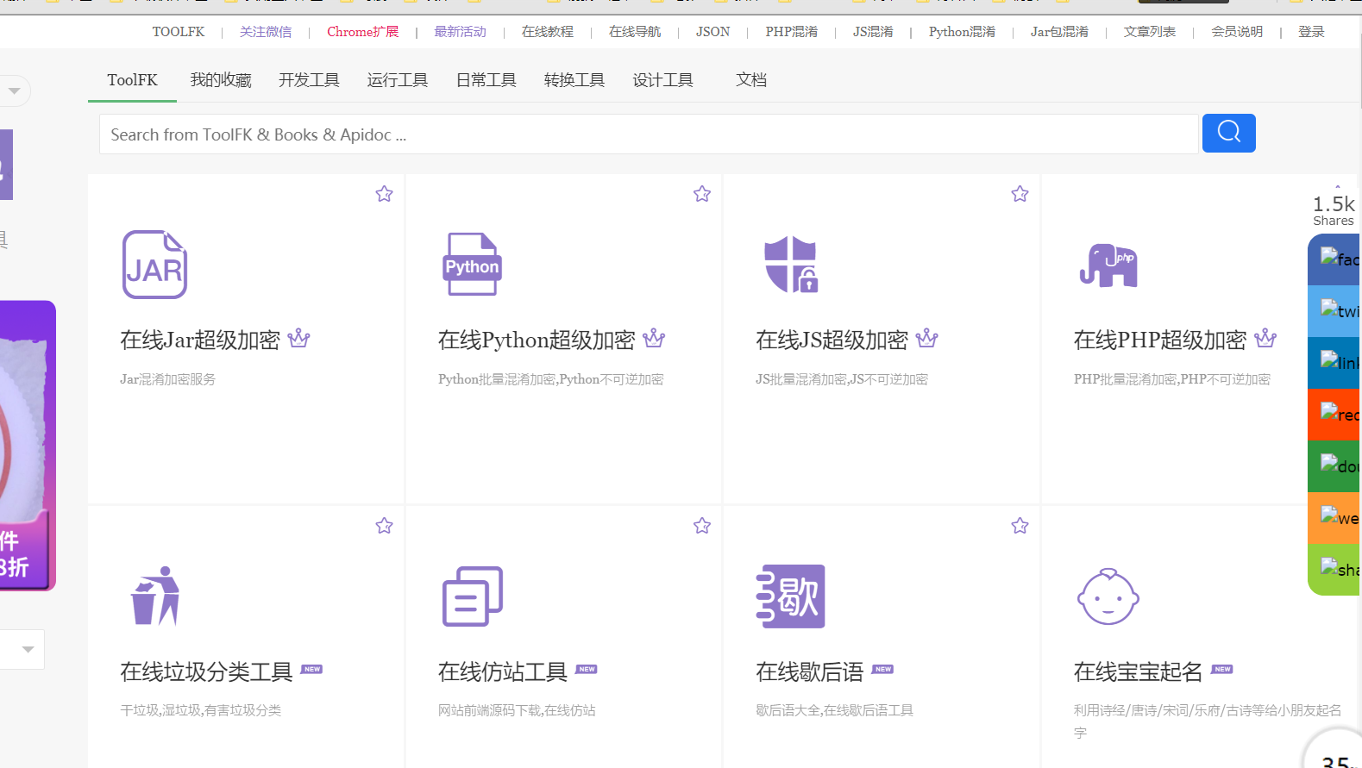The width and height of the screenshot is (1362, 768).
Task: Click the baby face icon
Action: click(x=1108, y=596)
